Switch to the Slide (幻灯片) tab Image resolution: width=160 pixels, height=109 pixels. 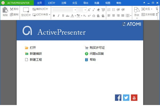coord(51,3)
